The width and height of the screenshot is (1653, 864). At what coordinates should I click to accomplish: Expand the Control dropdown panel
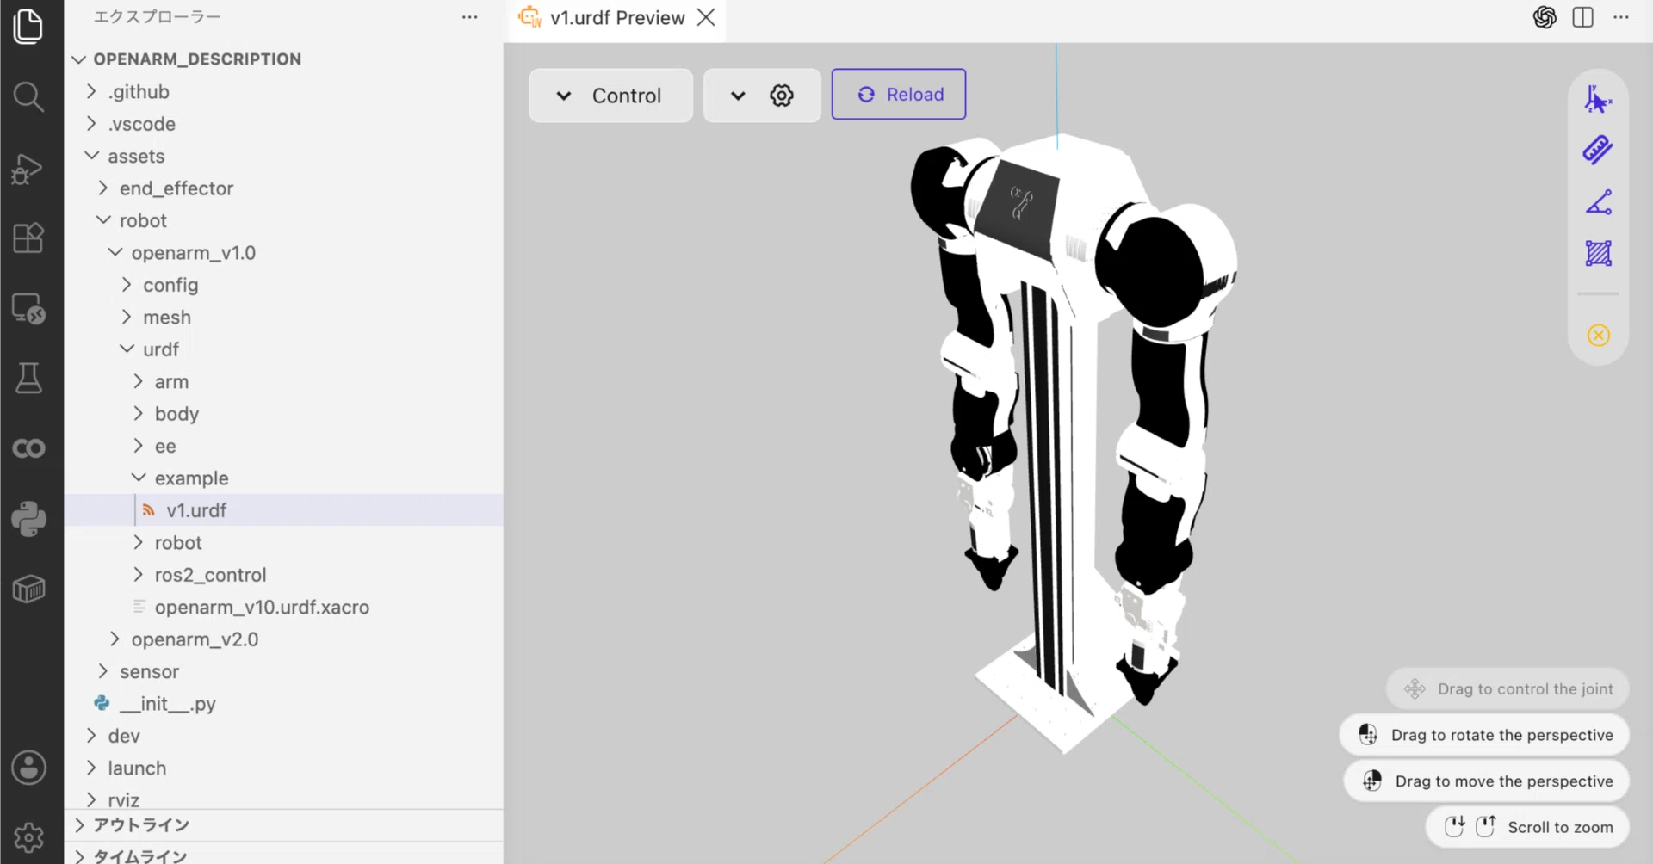610,96
